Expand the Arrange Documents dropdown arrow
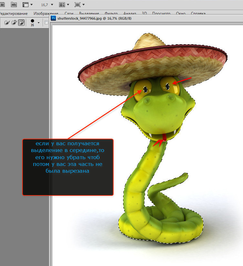The height and width of the screenshot is (266, 243). coord(68,5)
